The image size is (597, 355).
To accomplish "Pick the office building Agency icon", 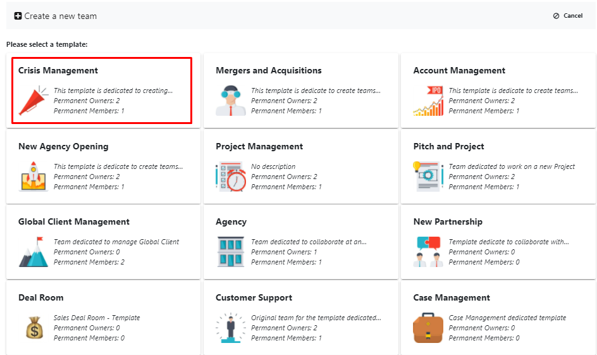I will (231, 252).
